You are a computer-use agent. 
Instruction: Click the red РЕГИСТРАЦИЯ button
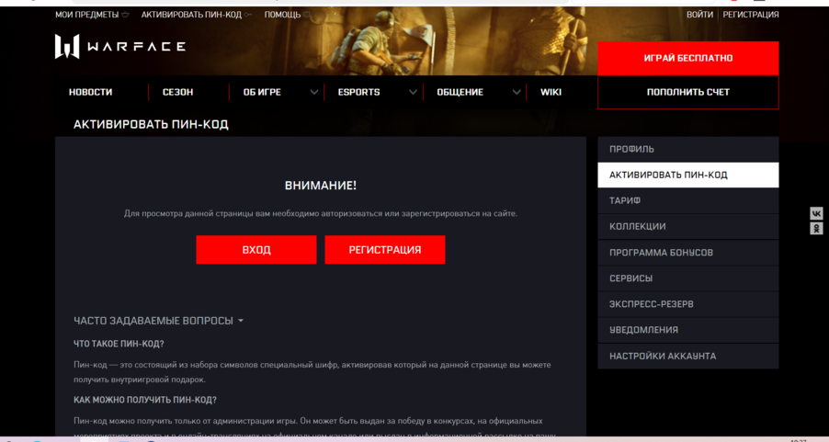coord(385,250)
